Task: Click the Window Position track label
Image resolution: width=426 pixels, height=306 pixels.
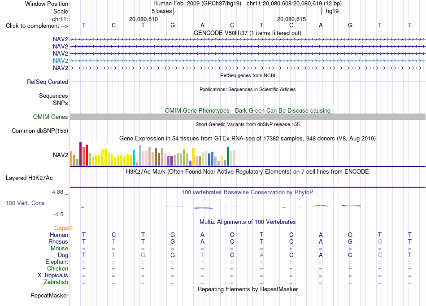Action: tap(47, 4)
